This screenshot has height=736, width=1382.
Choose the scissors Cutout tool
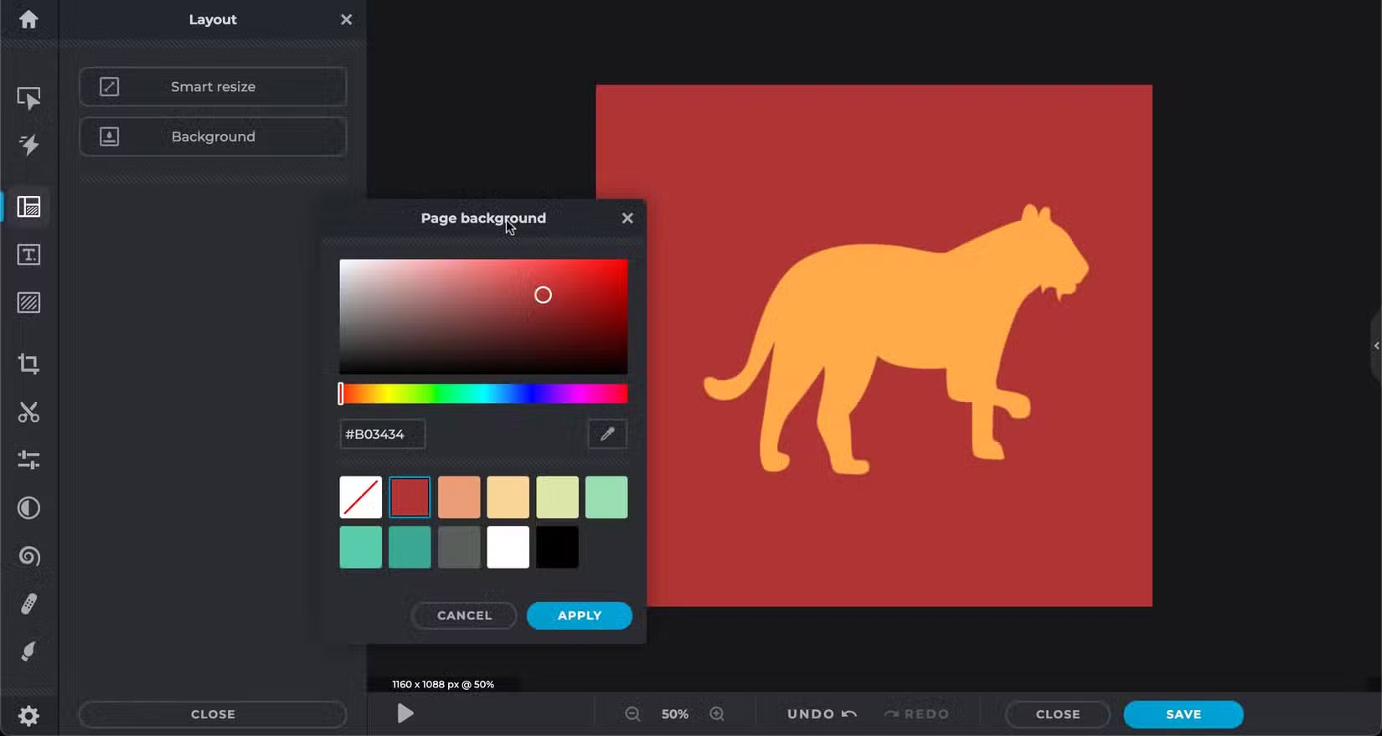(28, 412)
